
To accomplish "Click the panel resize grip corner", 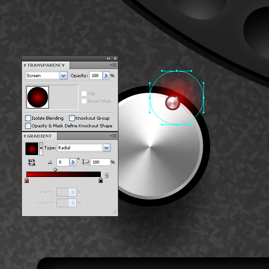I will pos(115,212).
